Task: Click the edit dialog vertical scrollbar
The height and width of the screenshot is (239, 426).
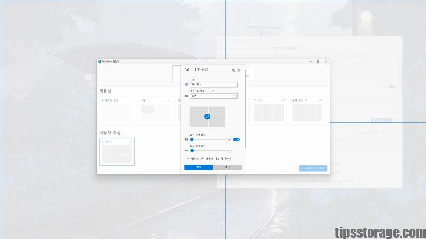Action: pos(245,108)
